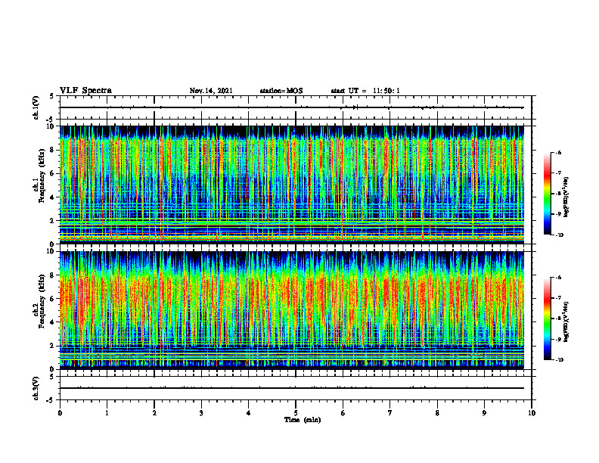Click the "3" tick on the time axis
The width and height of the screenshot is (599, 463).
tap(201, 413)
